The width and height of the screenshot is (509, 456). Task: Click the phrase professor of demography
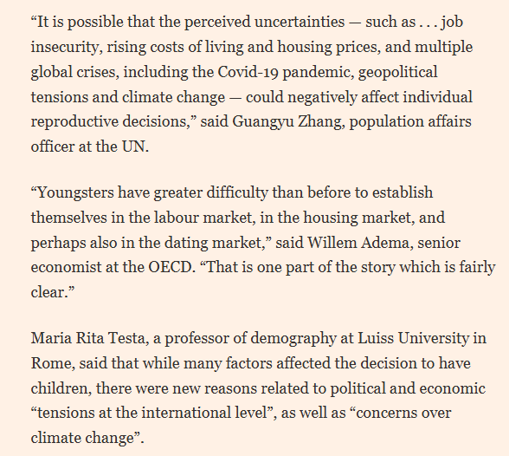250,339
